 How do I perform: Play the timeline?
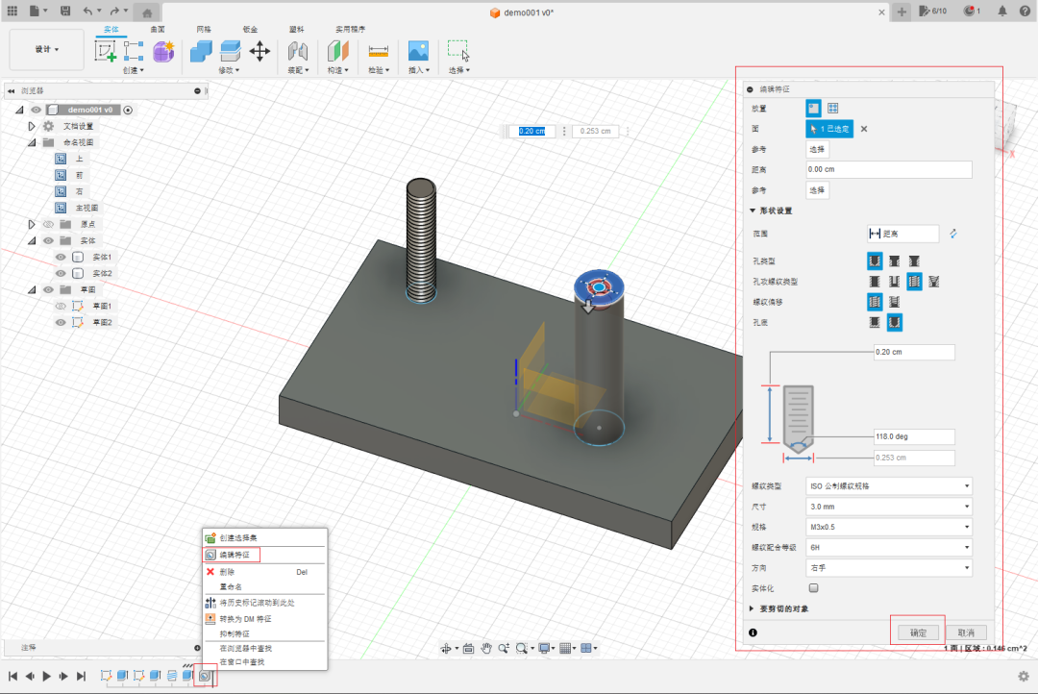(46, 676)
